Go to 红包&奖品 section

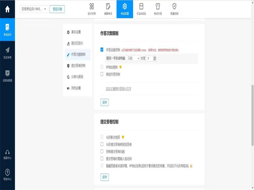[x=141, y=9]
